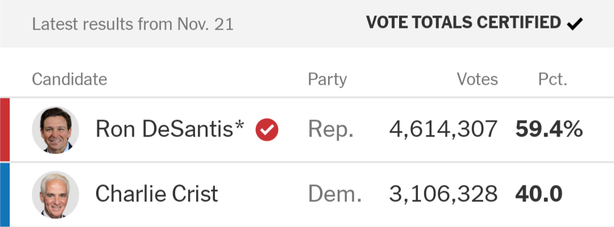
Task: Click Latest results from Nov. 21 text
Action: tap(132, 24)
